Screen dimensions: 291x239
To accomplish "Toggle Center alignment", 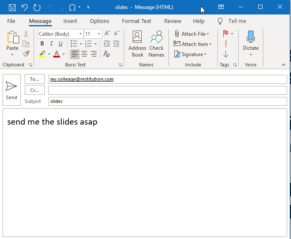I will [x=84, y=54].
